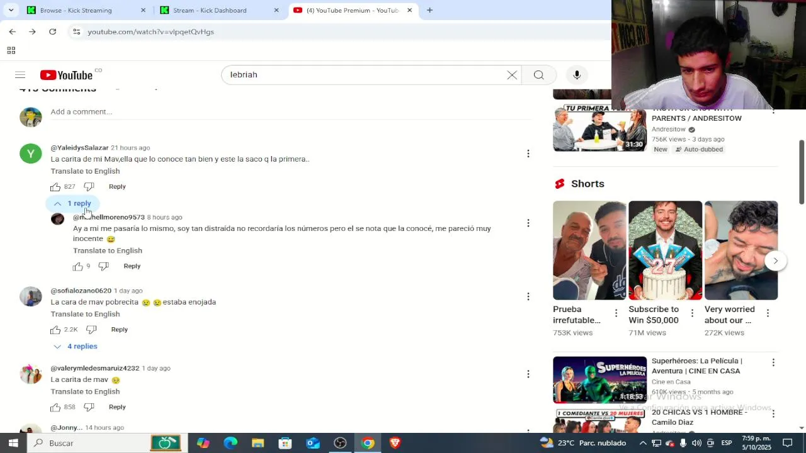Viewport: 806px width, 453px height.
Task: Open the @YaleidysSalazar avatar
Action: click(x=30, y=154)
